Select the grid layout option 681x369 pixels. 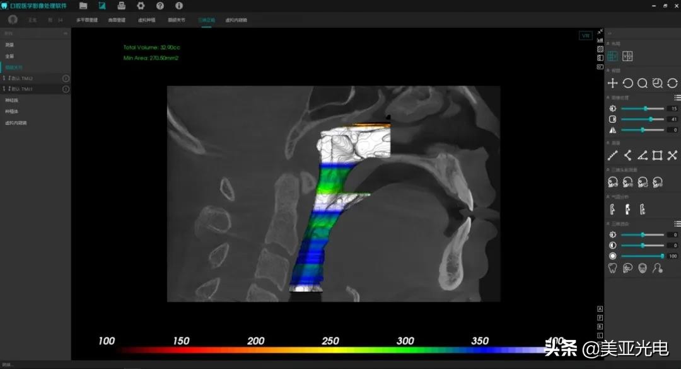[612, 56]
